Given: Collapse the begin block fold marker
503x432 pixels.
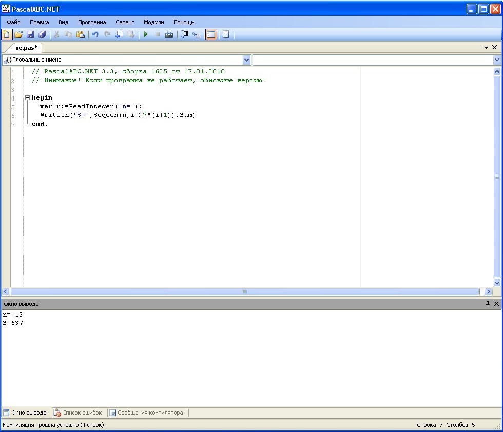Looking at the screenshot, I should 27,97.
